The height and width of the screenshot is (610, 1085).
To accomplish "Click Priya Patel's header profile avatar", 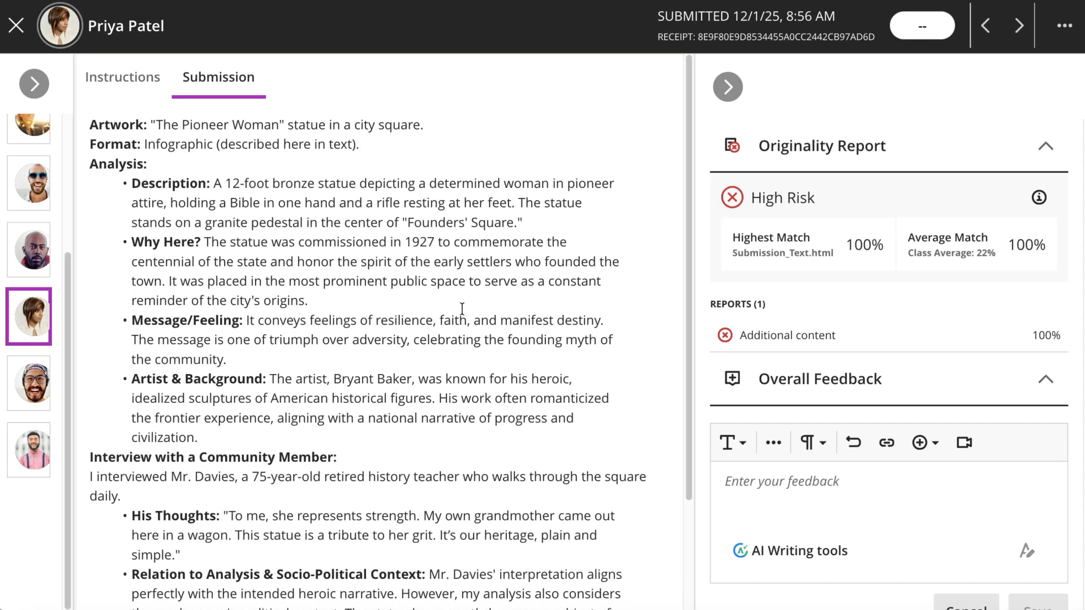I will tap(59, 25).
